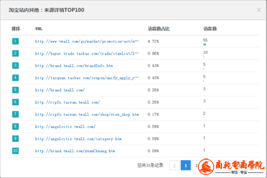Click the 0.17% visitor share value
The height and width of the screenshot is (178, 267).
(153, 115)
